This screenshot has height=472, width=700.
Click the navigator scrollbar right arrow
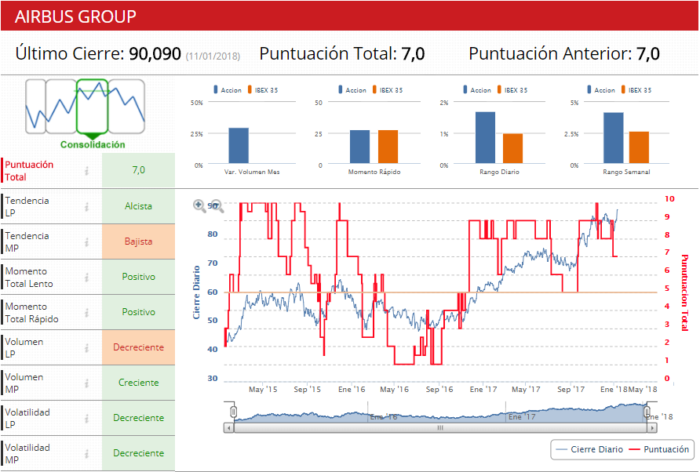(652, 428)
